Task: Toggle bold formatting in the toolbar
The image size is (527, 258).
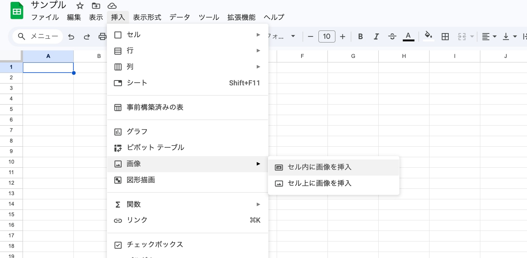Action: click(x=360, y=36)
